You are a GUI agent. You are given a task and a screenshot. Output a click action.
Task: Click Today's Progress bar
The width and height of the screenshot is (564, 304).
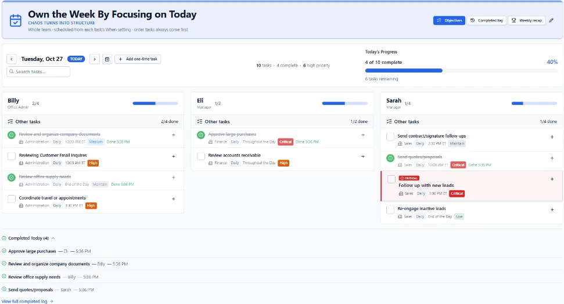[461, 71]
